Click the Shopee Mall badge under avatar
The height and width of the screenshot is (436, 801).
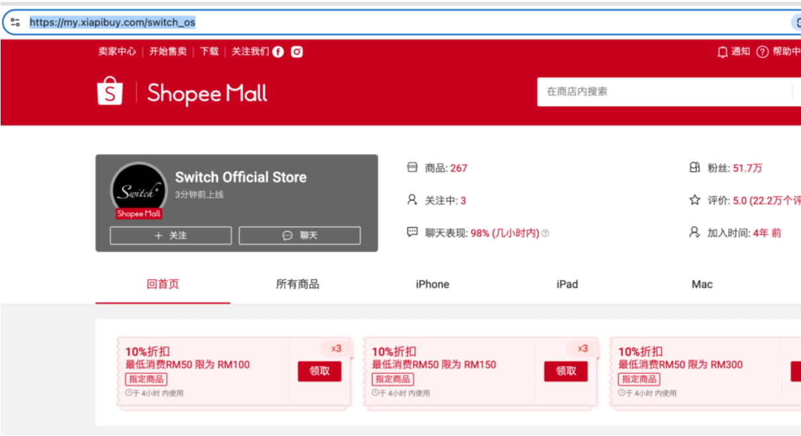pos(139,213)
